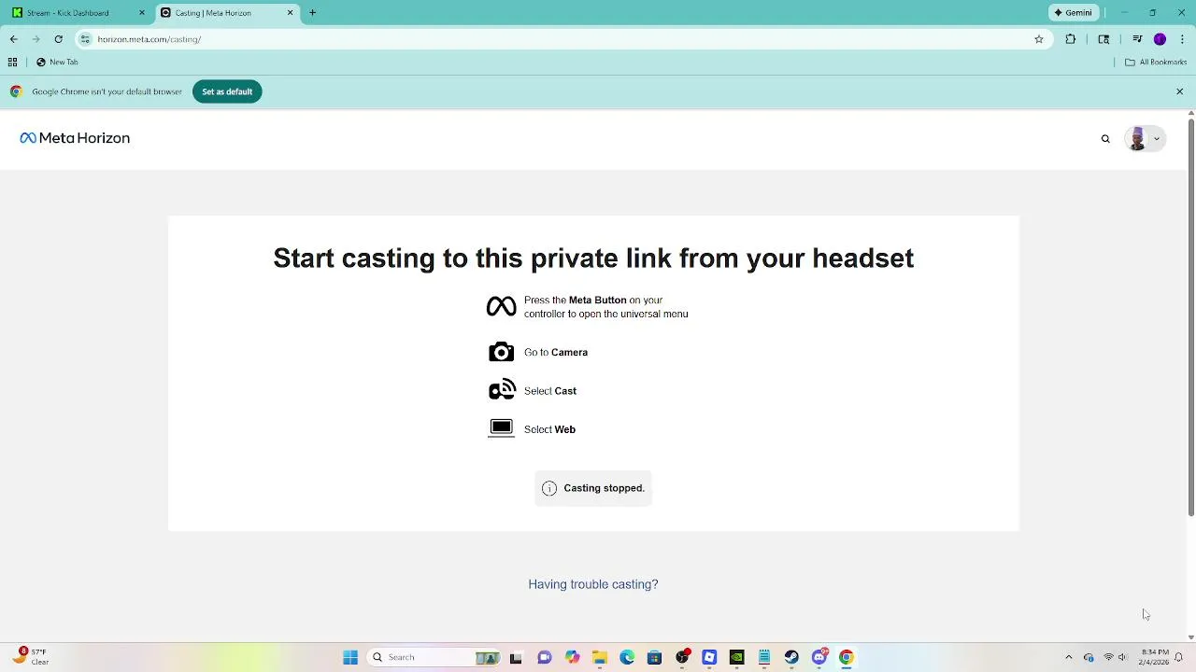Go forward in browser history
The height and width of the screenshot is (672, 1196).
(x=36, y=39)
